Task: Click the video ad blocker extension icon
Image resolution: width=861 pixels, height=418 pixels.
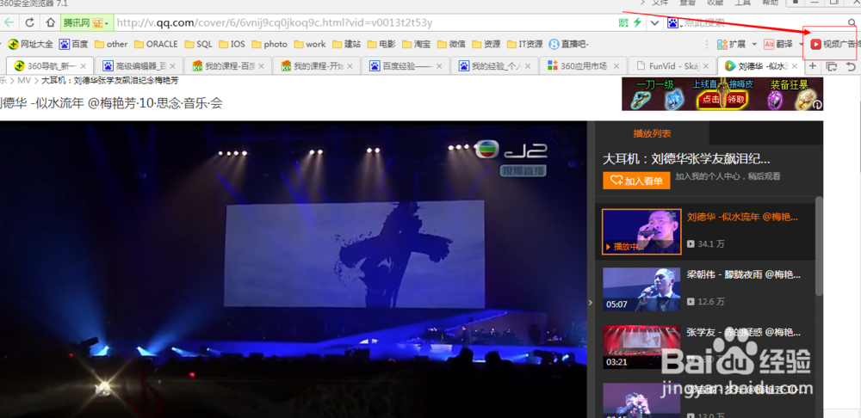Action: pos(816,44)
